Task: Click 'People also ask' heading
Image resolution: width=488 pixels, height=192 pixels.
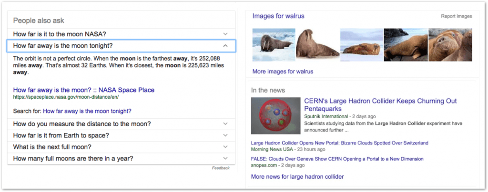Action: [39, 20]
